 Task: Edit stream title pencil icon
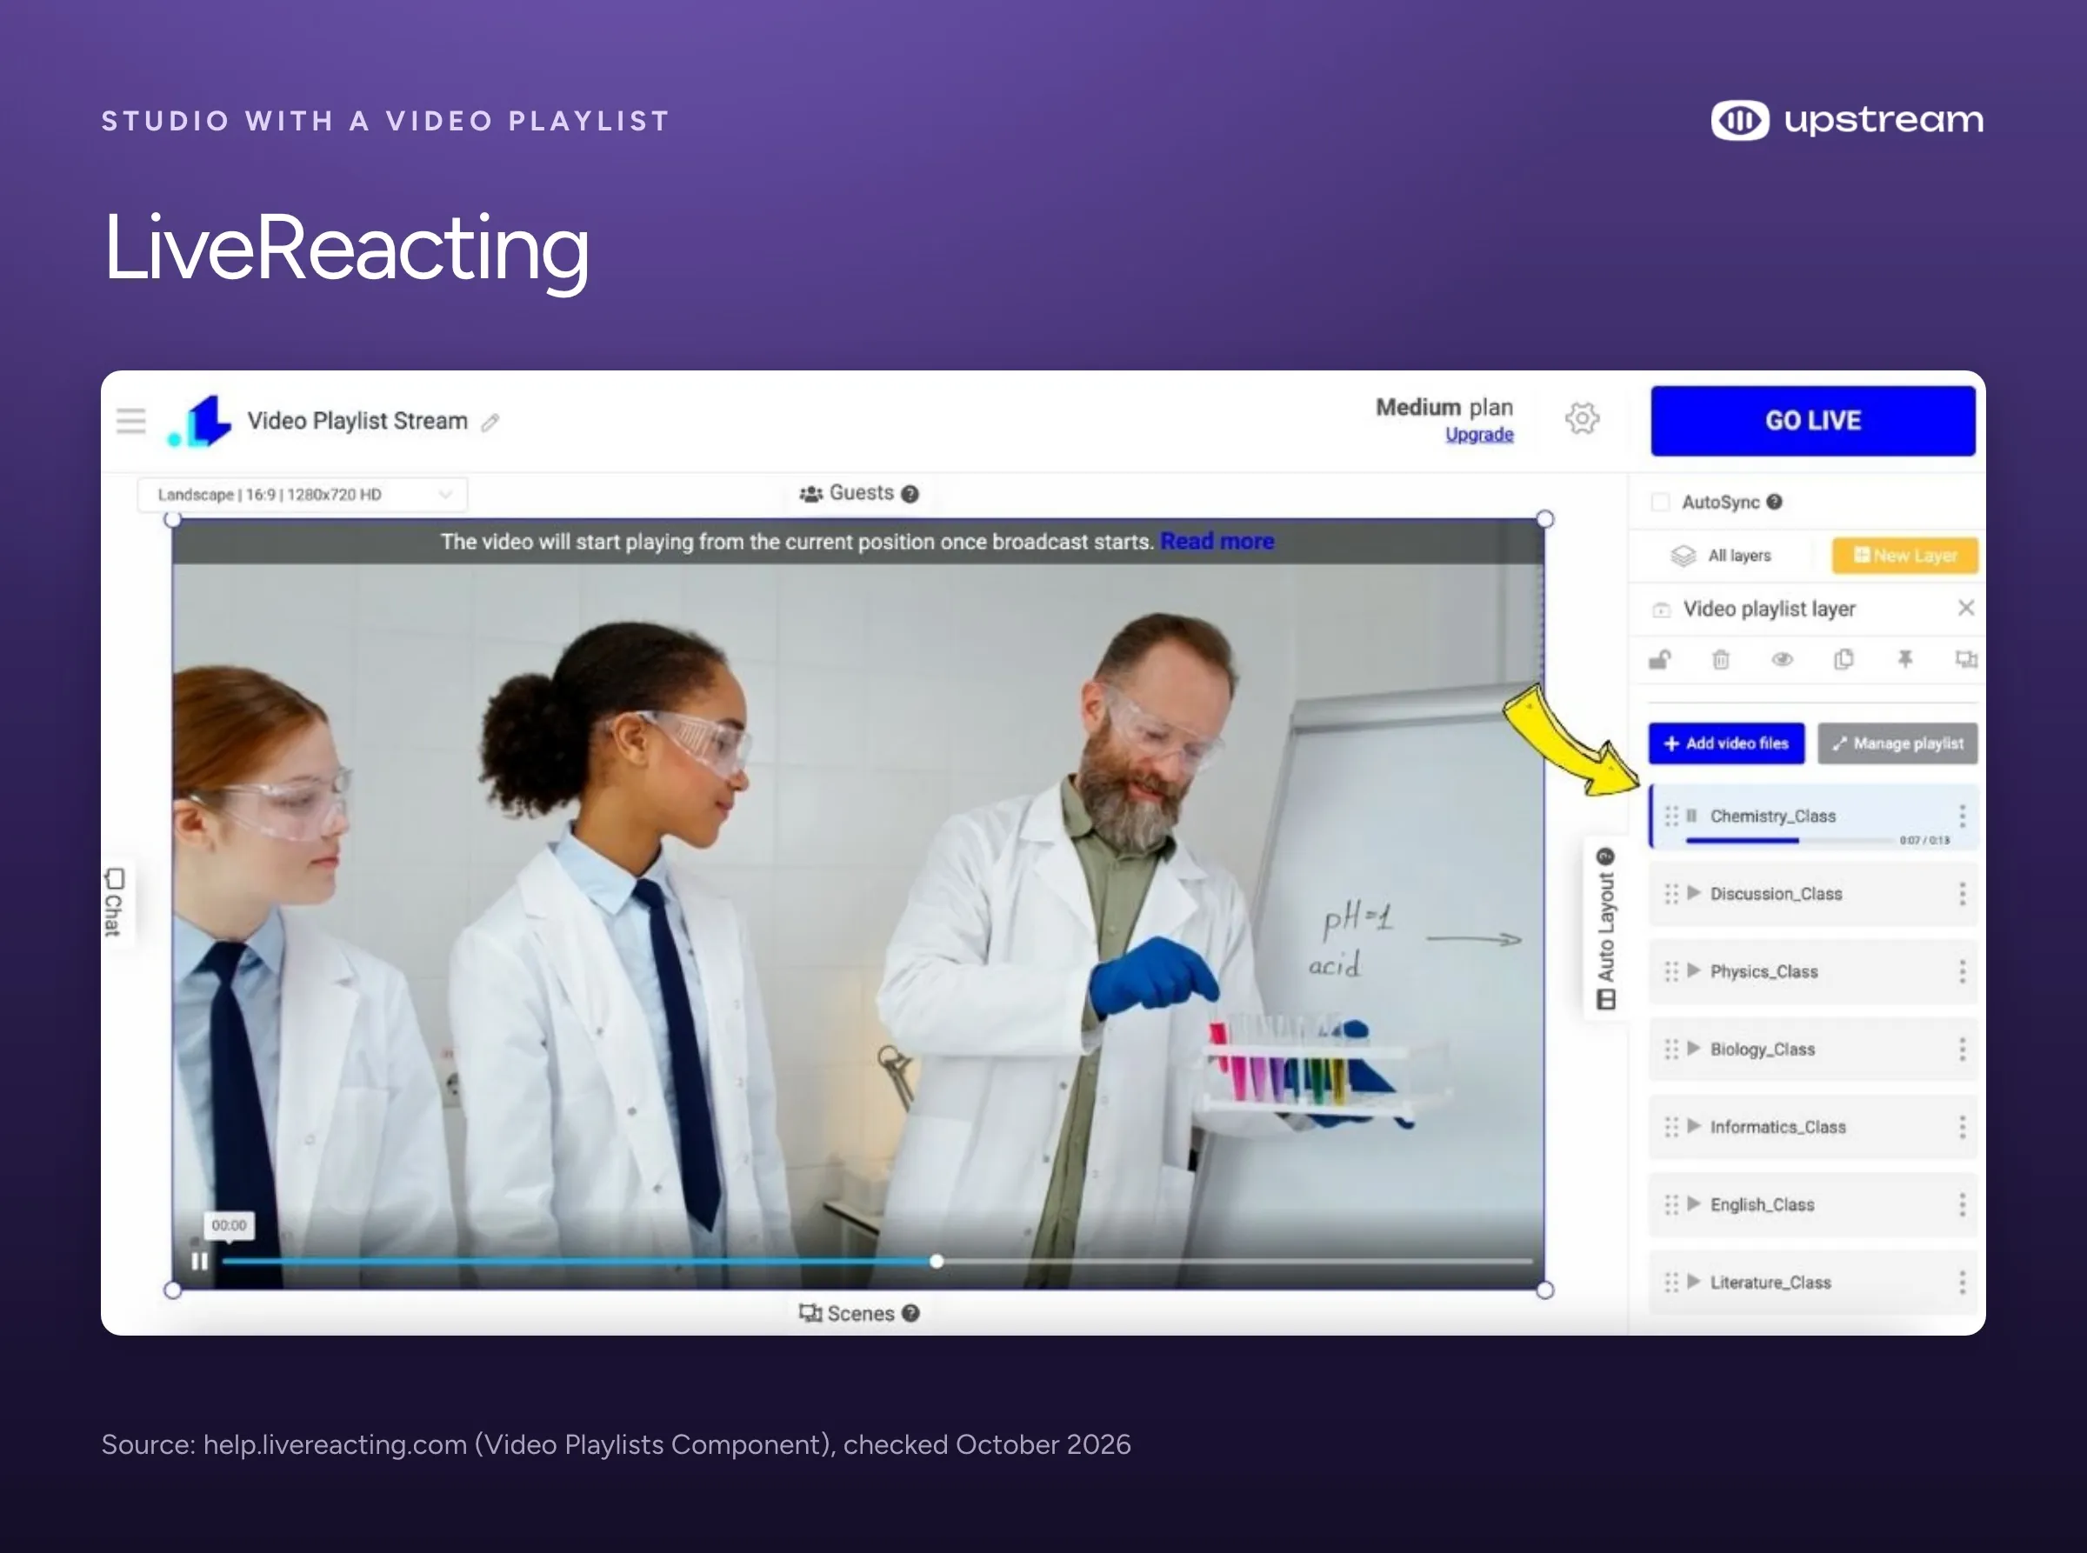tap(490, 423)
